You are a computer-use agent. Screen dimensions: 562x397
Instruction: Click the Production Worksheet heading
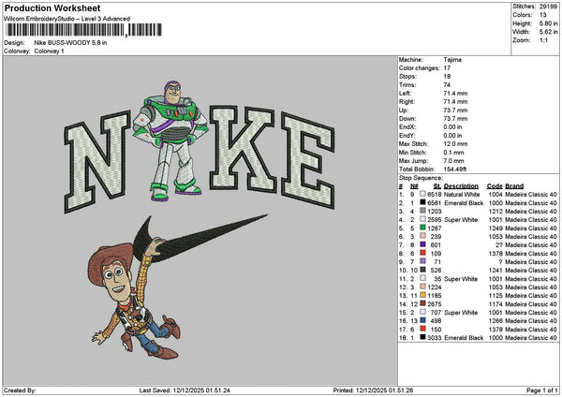pos(52,7)
